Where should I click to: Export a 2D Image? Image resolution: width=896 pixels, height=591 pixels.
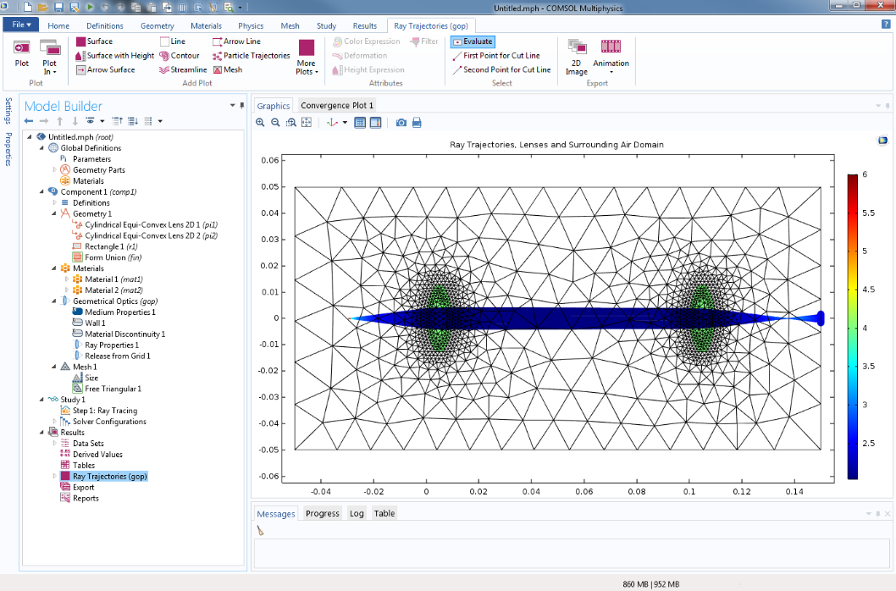tap(577, 58)
